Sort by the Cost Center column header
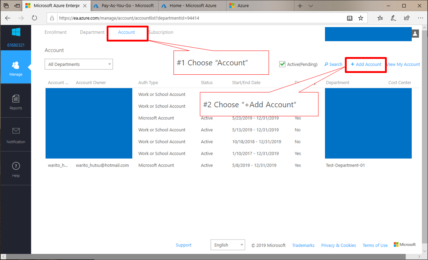Image resolution: width=428 pixels, height=260 pixels. point(399,83)
